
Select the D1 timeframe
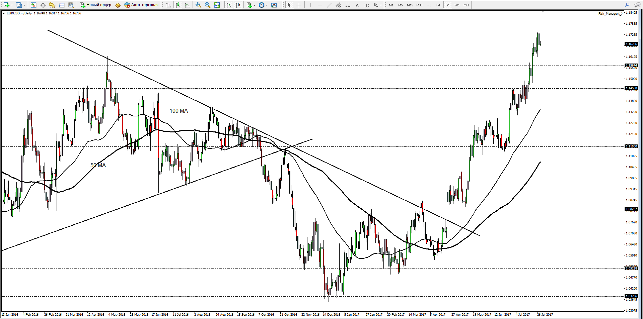click(x=447, y=5)
